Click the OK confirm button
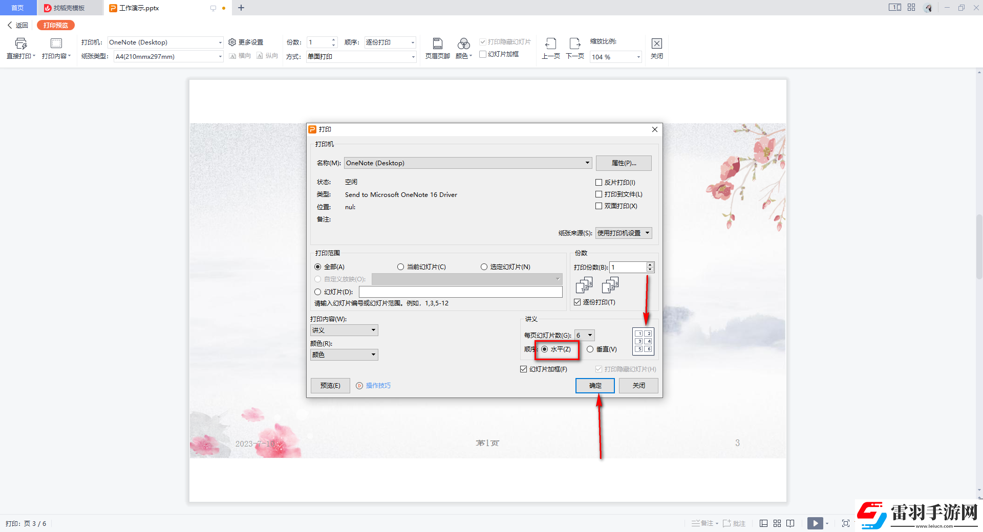 coord(595,386)
